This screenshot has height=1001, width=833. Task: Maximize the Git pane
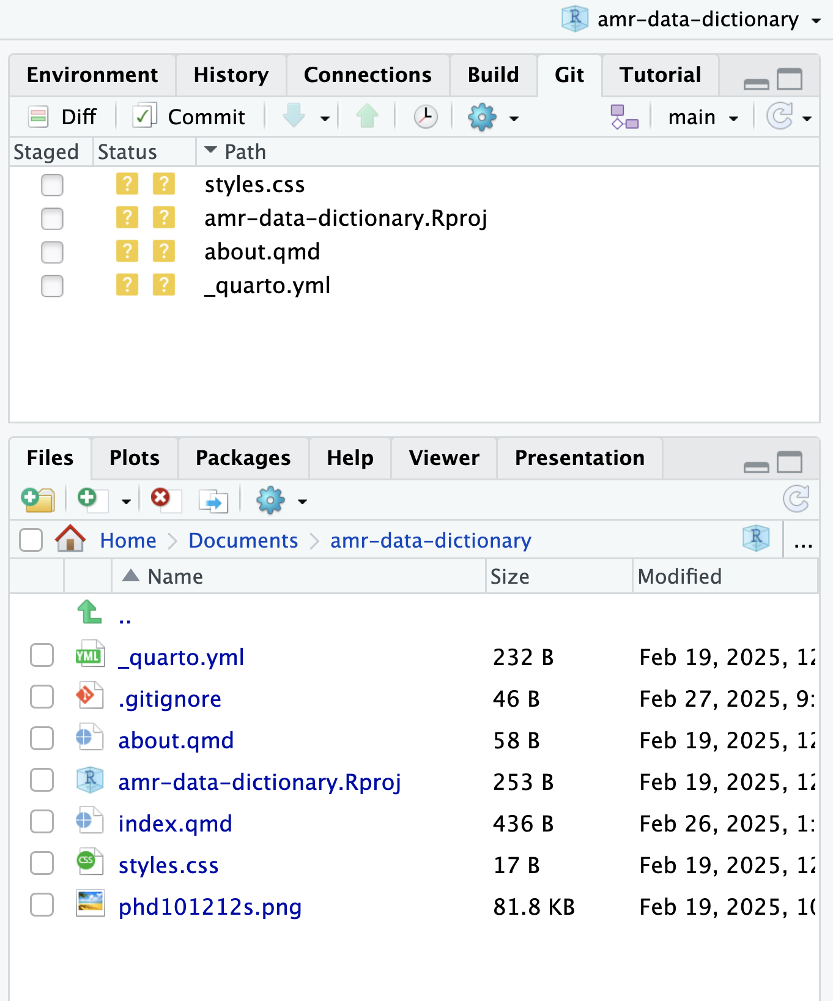click(790, 79)
